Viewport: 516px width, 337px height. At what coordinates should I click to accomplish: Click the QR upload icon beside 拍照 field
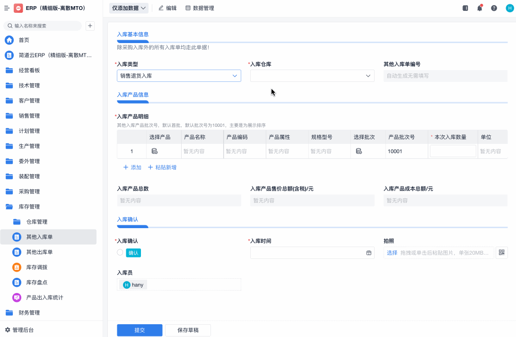(x=501, y=252)
